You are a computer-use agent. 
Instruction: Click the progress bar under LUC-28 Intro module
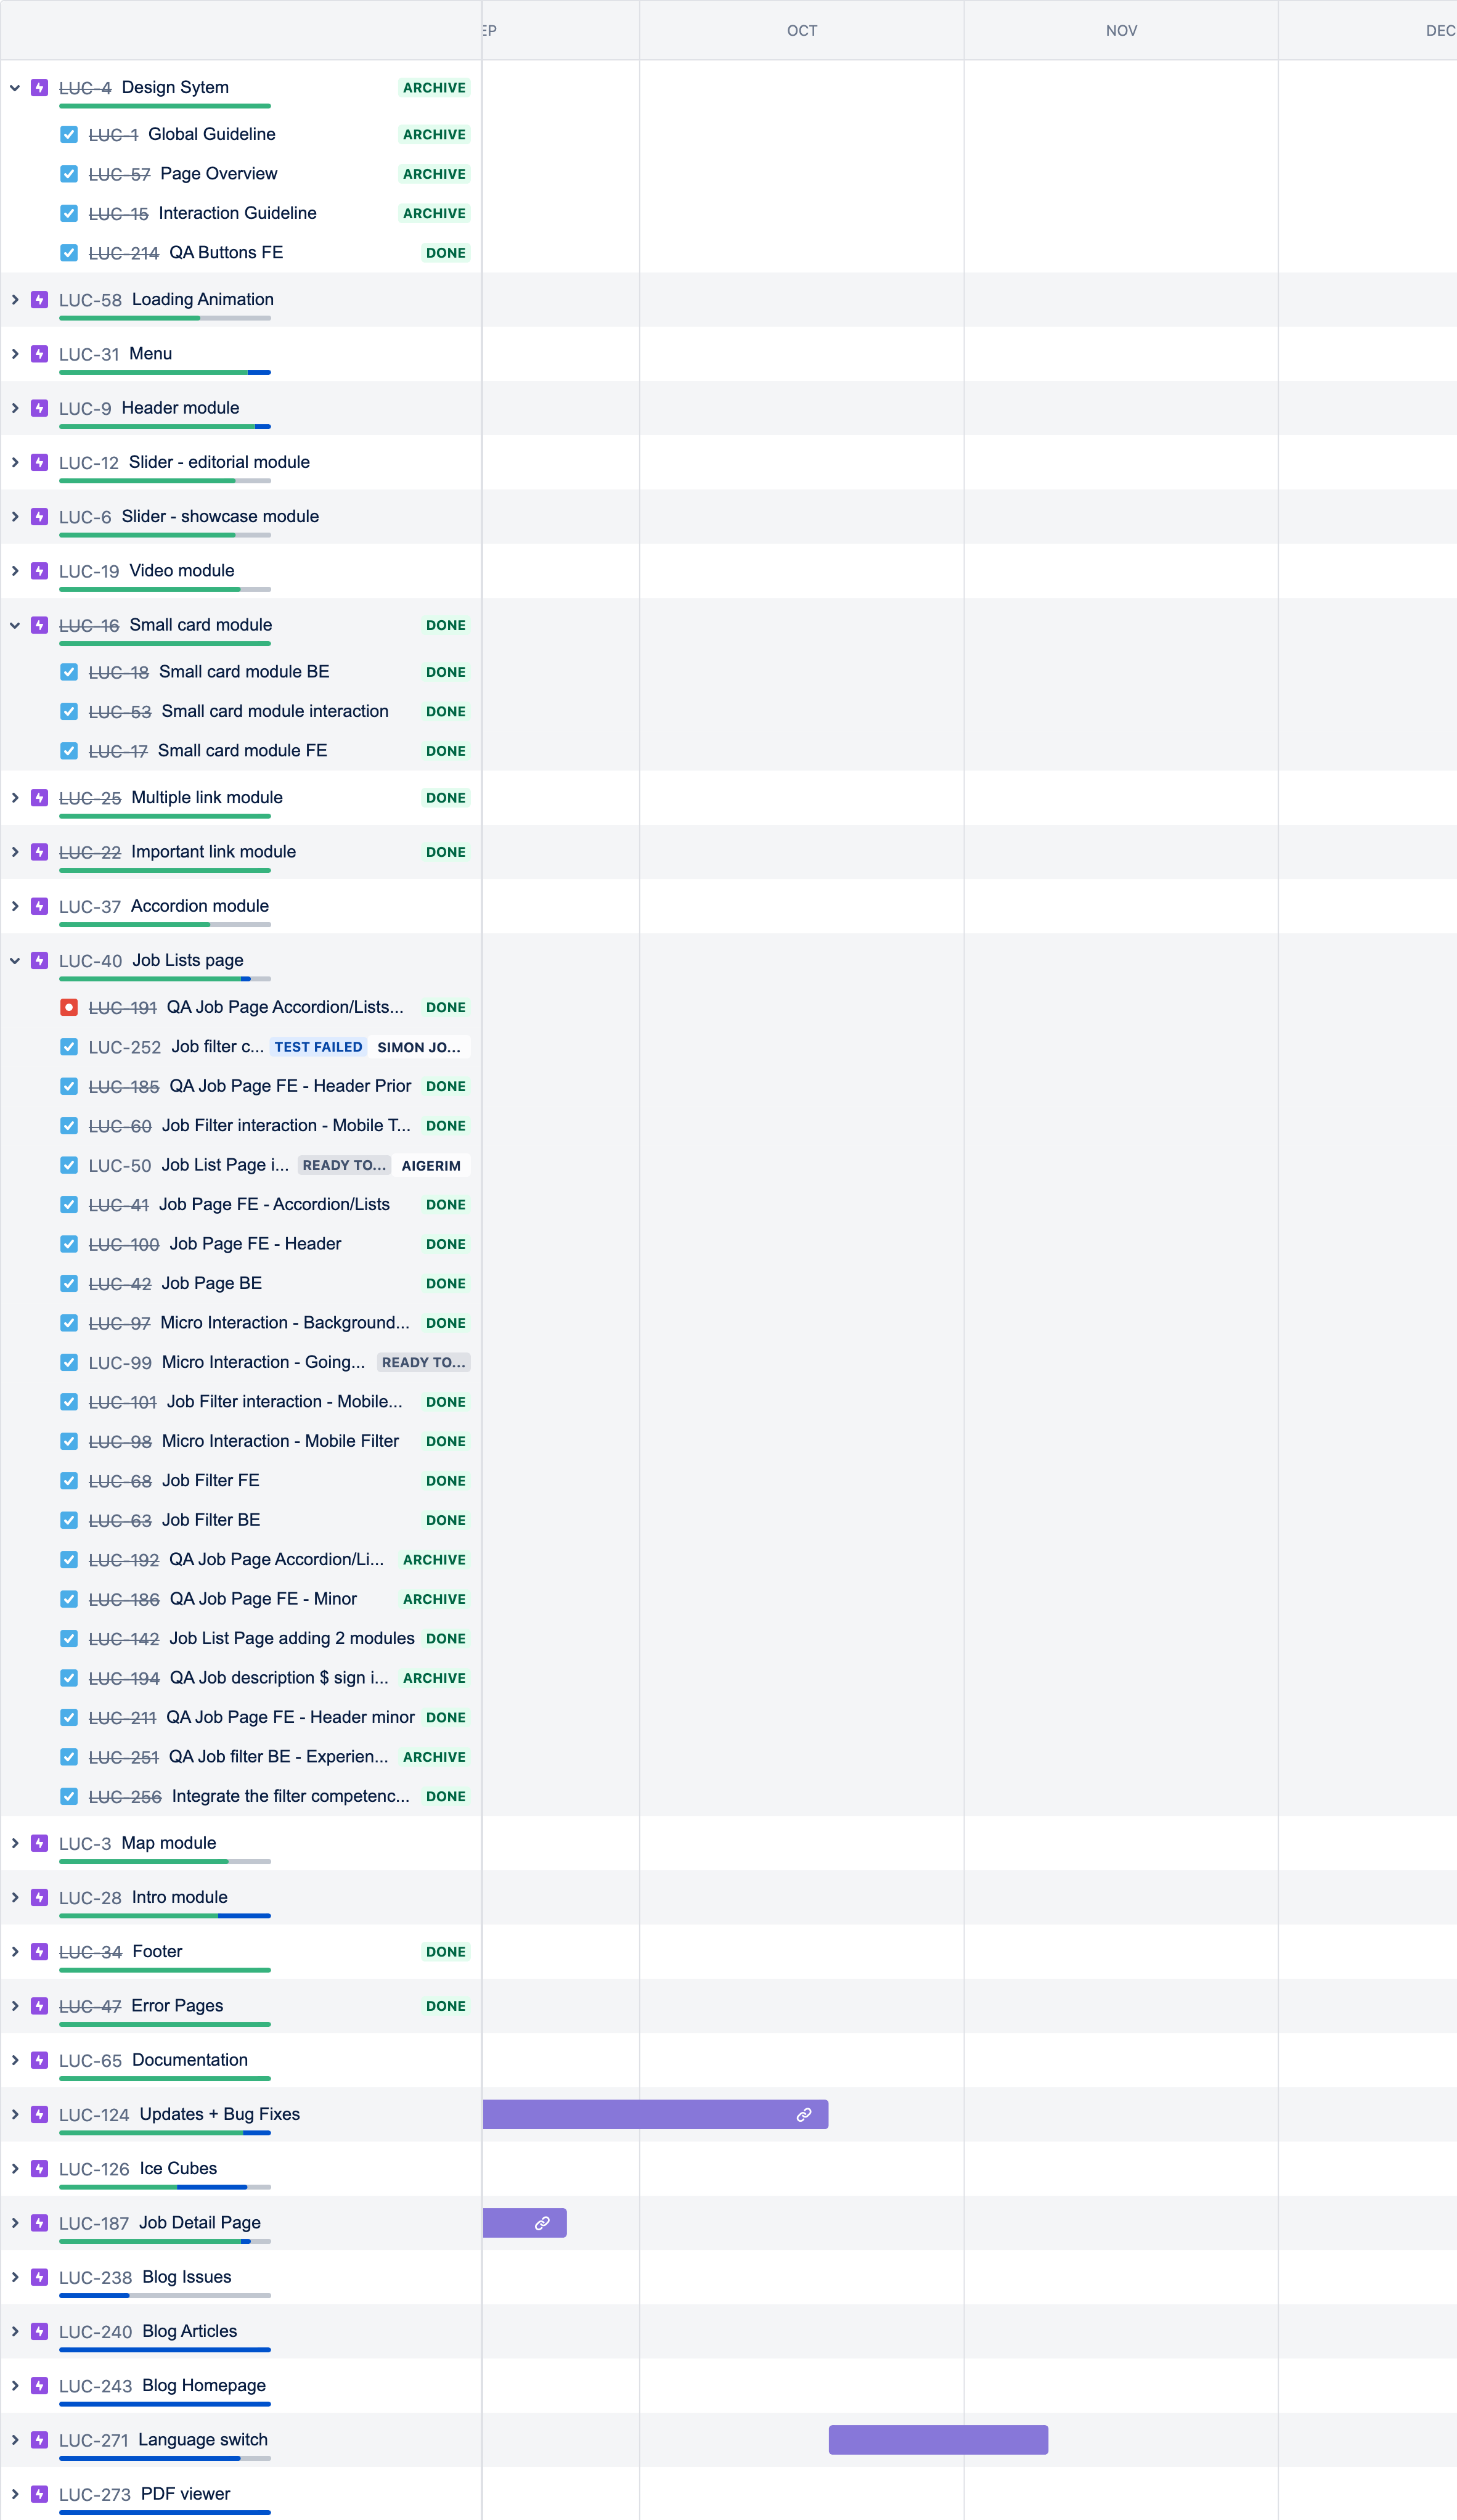click(x=165, y=1916)
